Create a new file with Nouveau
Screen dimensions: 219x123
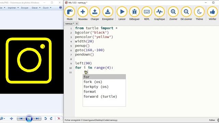83,14
